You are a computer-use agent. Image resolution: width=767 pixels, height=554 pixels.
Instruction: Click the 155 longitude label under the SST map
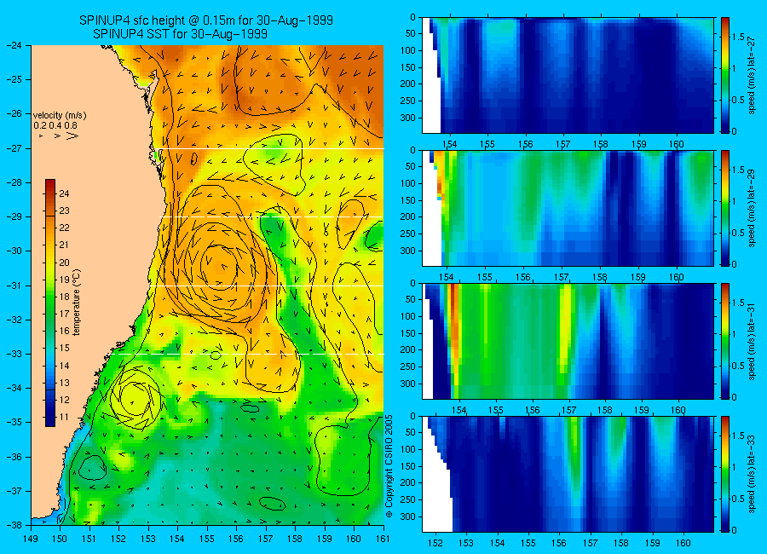pos(207,539)
